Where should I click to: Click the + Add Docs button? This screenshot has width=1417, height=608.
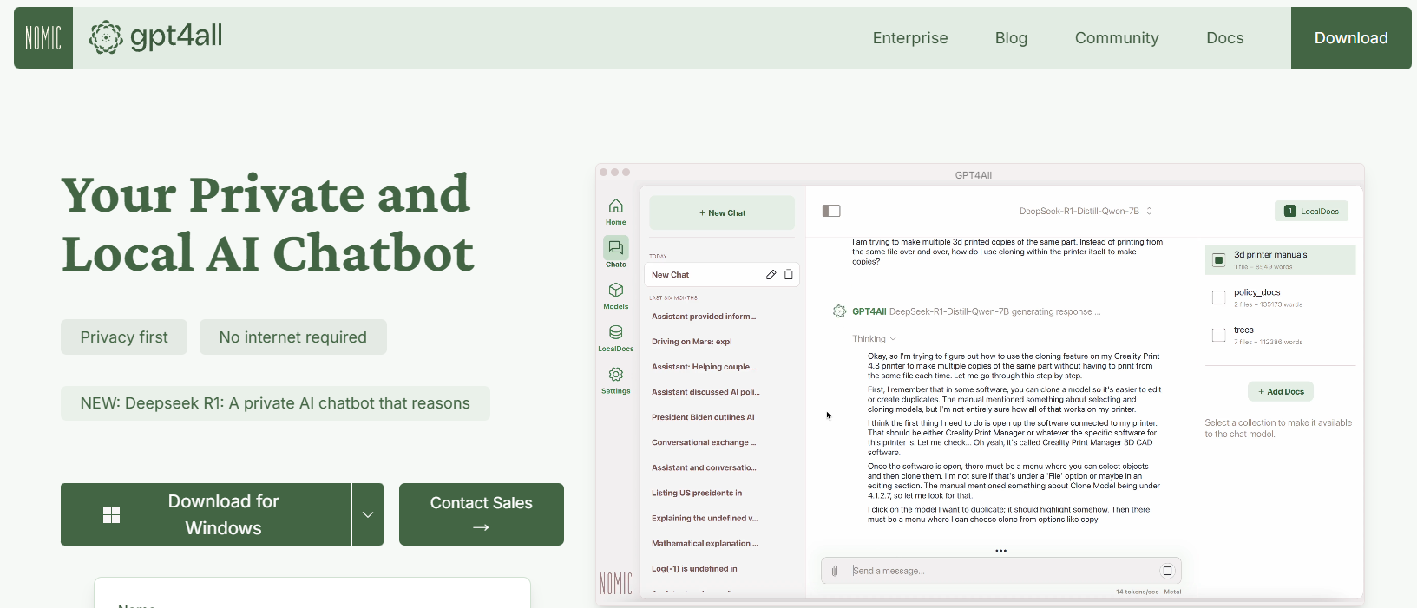1281,391
